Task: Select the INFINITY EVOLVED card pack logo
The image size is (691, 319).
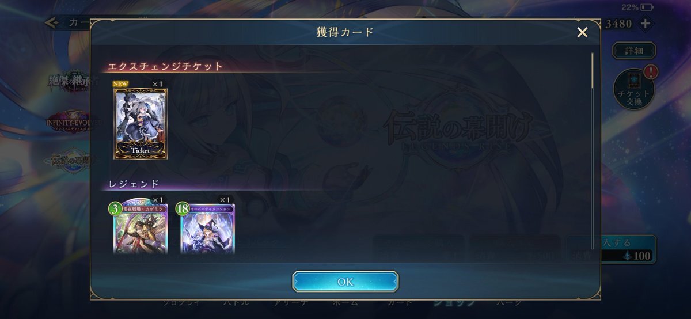Action: 68,123
